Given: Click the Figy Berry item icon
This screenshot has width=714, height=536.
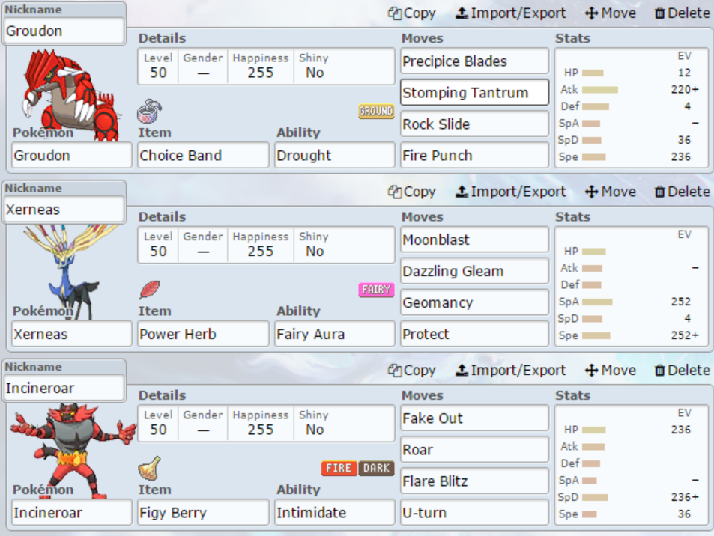Looking at the screenshot, I should (149, 468).
